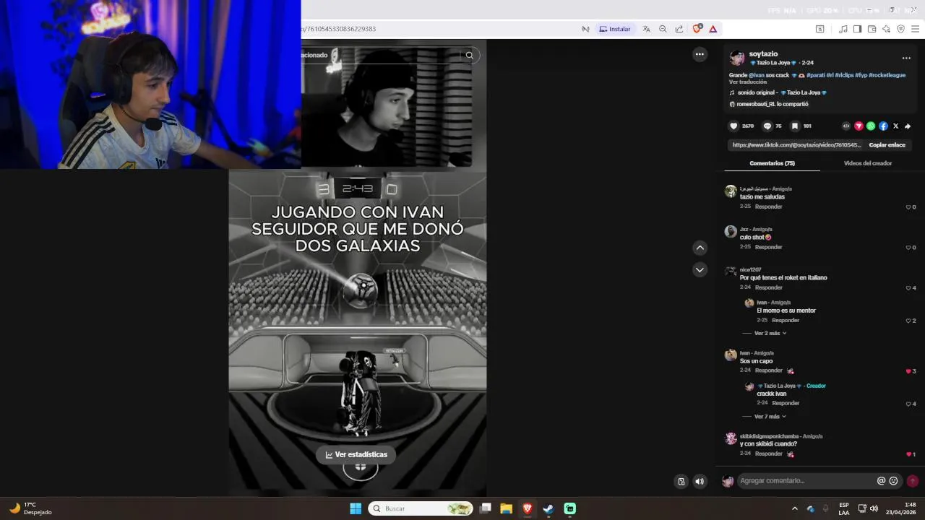Open comments via the speech bubble icon
This screenshot has height=520, width=925.
click(x=767, y=126)
